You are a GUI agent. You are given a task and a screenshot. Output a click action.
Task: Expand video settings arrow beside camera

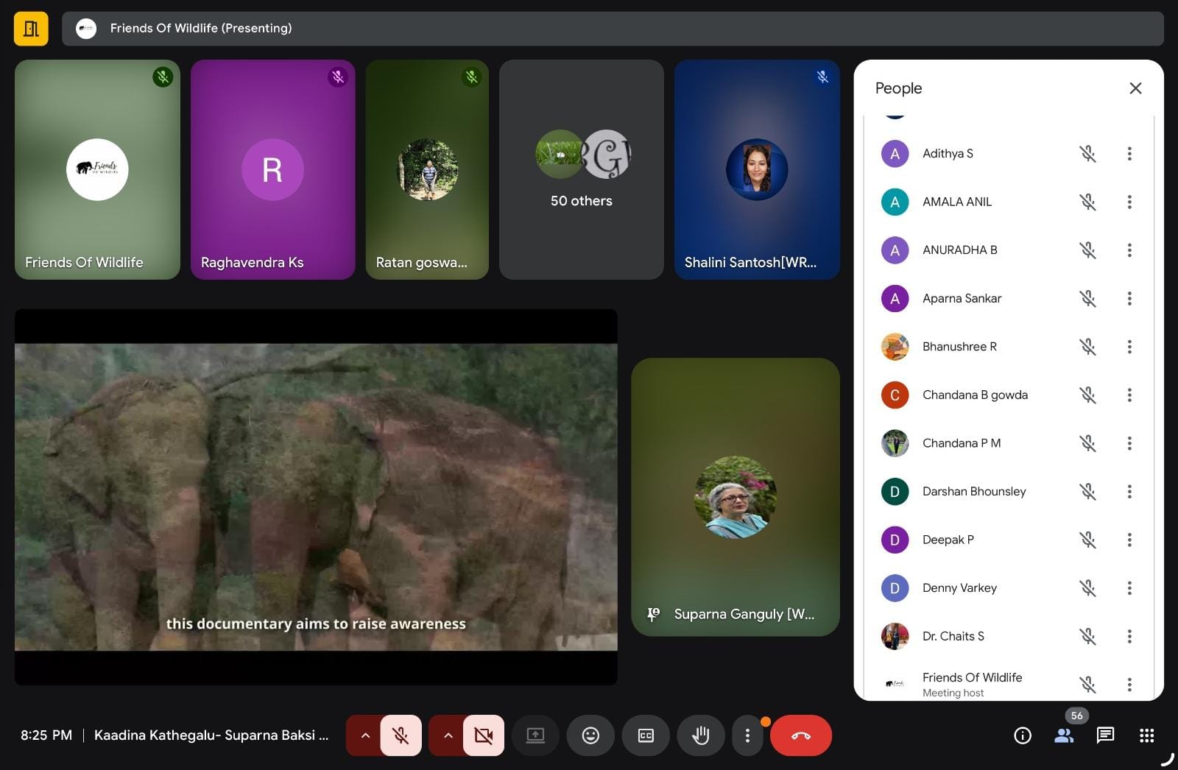coord(448,735)
